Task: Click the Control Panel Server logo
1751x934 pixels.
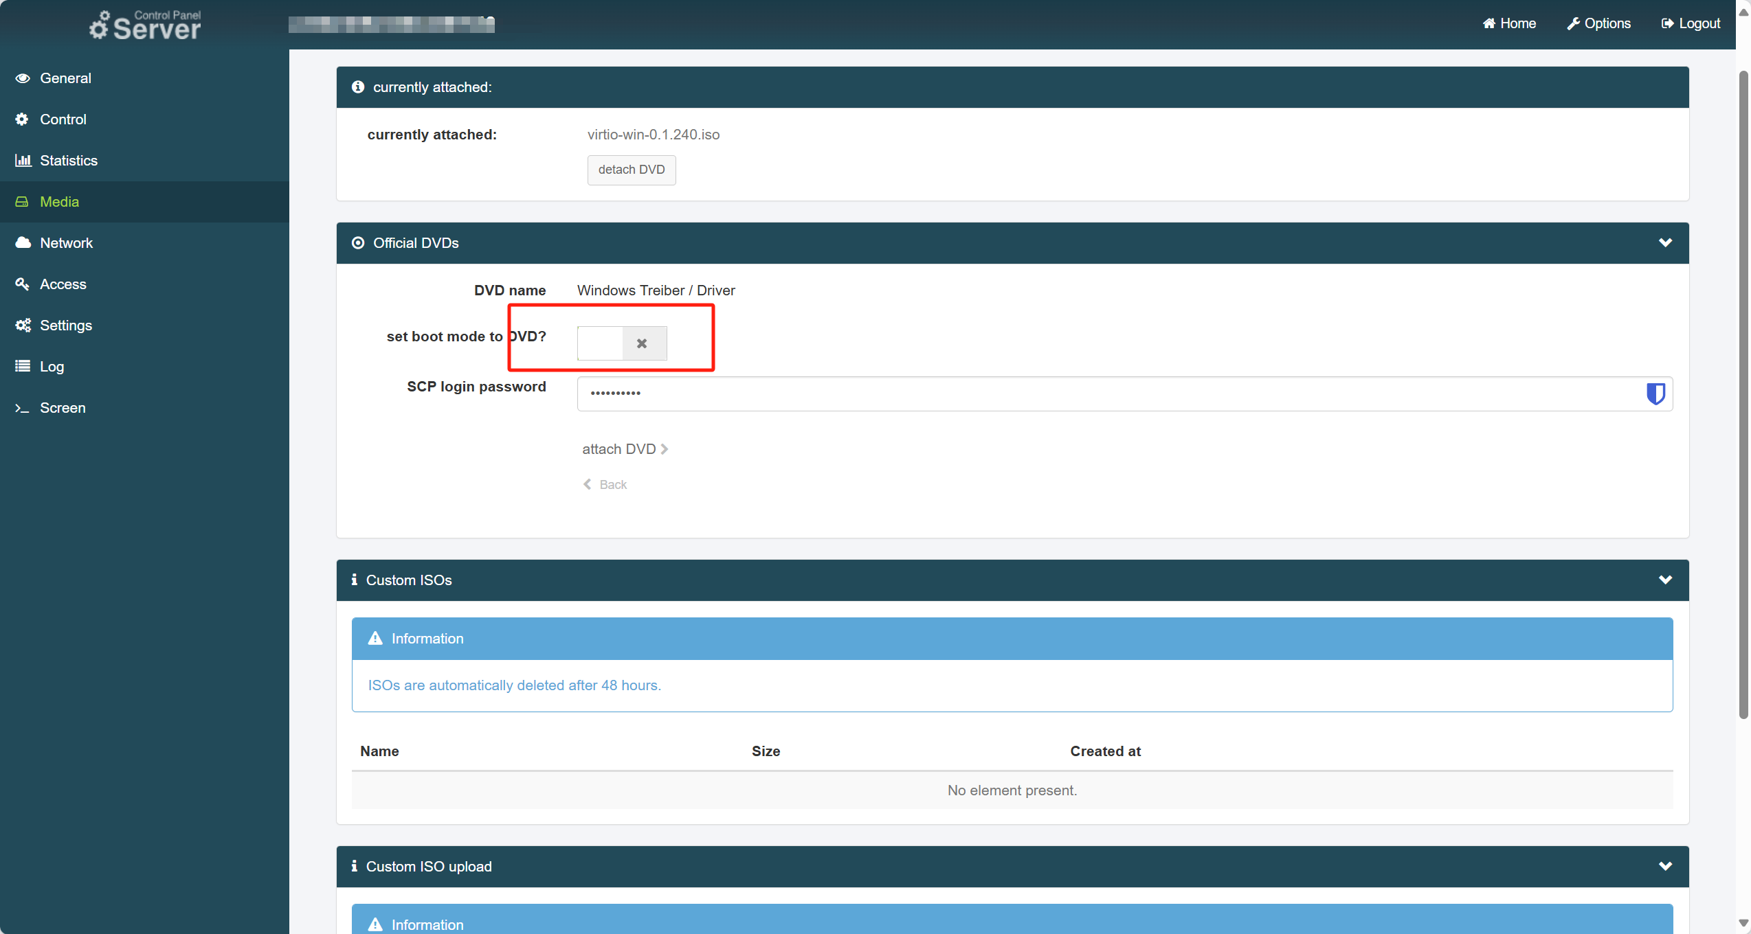Action: point(145,25)
